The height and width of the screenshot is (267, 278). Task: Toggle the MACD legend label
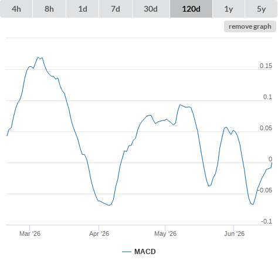[145, 252]
